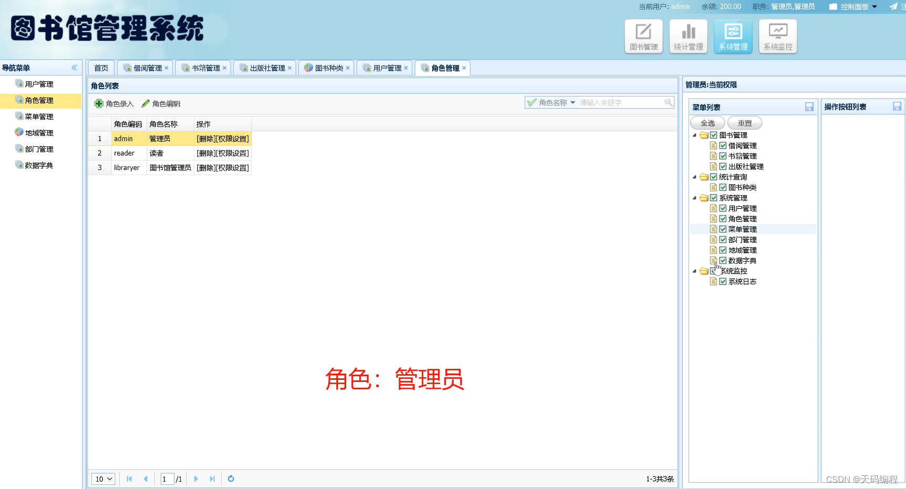
Task: Close the 用户管理 tab
Action: [406, 68]
